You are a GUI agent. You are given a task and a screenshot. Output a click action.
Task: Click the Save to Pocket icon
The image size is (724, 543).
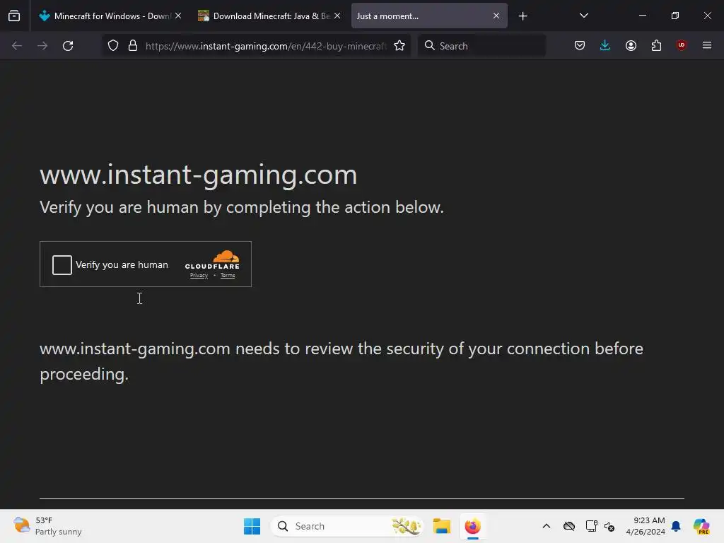pyautogui.click(x=580, y=46)
